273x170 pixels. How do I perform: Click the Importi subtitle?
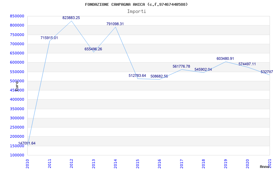pos(136,12)
